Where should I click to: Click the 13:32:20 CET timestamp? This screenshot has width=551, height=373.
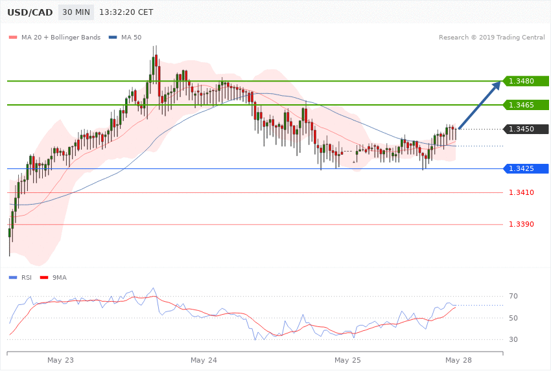[x=126, y=12]
